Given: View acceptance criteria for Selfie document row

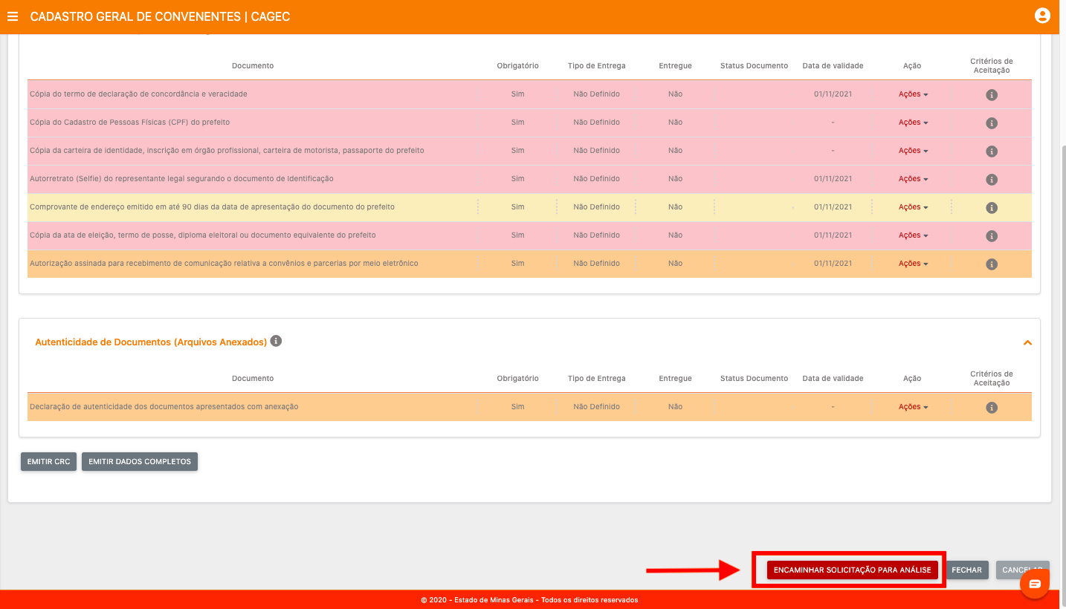Looking at the screenshot, I should pyautogui.click(x=991, y=180).
